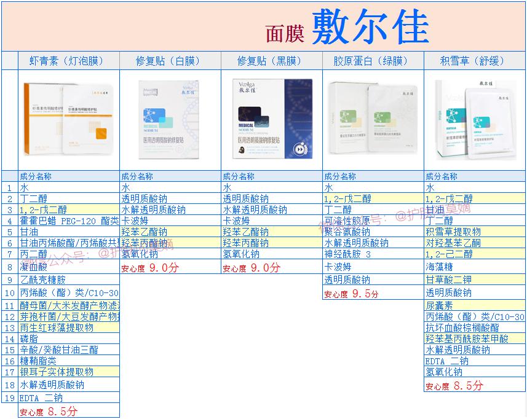Select the 海藻糖 cell
Image resolution: width=527 pixels, height=419 pixels.
pyautogui.click(x=475, y=267)
